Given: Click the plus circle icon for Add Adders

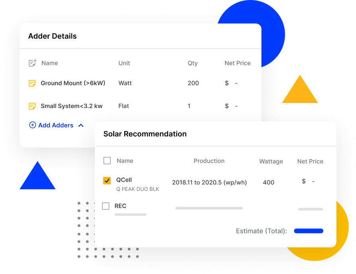Looking at the screenshot, I should pyautogui.click(x=33, y=125).
